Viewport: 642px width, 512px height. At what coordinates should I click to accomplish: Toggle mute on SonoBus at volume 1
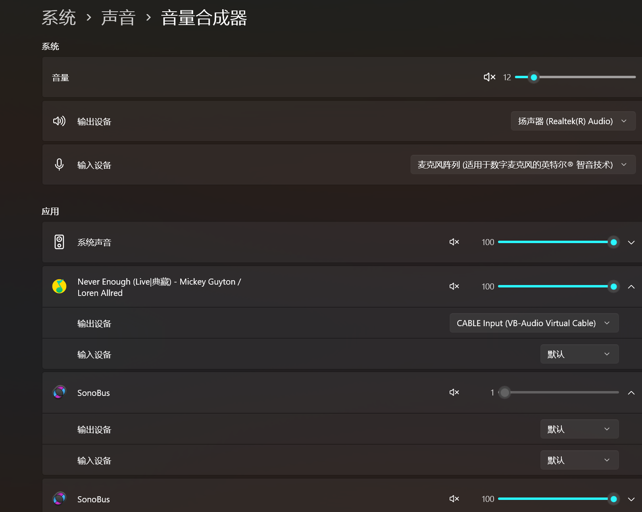(454, 392)
